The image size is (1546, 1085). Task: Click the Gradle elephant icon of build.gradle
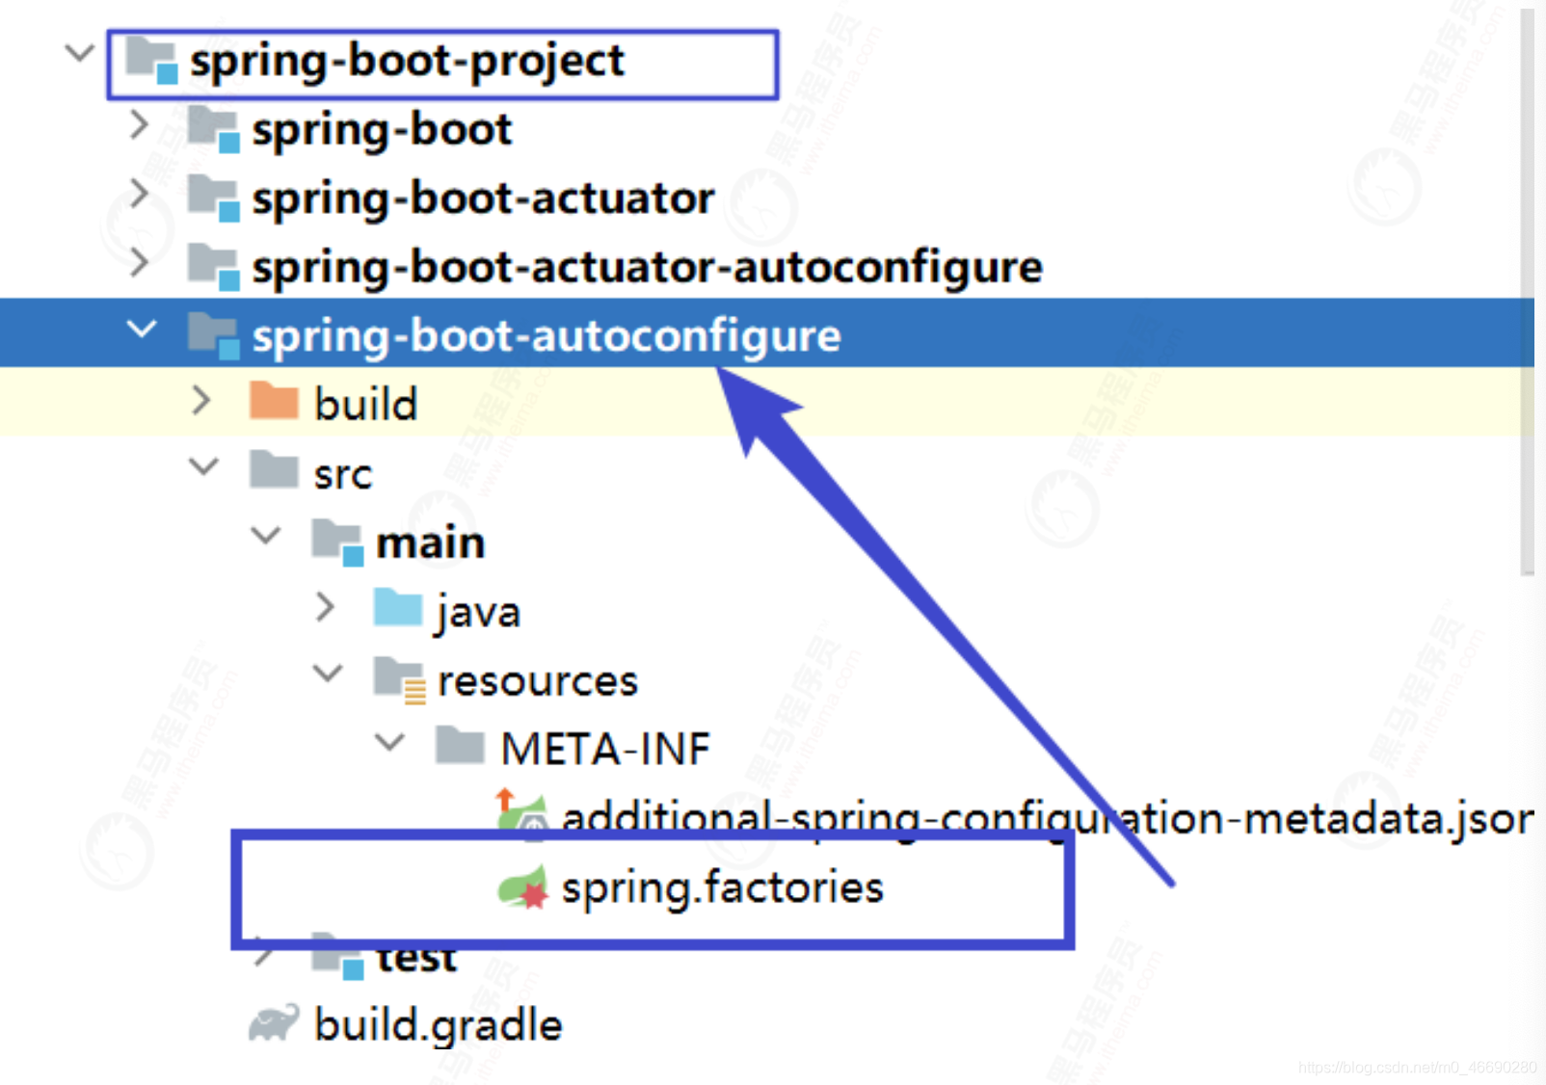[x=274, y=1023]
